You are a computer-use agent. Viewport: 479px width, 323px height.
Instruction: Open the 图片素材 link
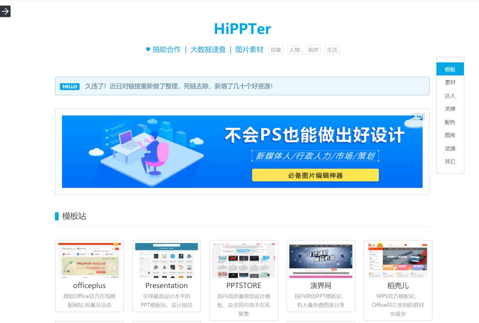point(249,49)
